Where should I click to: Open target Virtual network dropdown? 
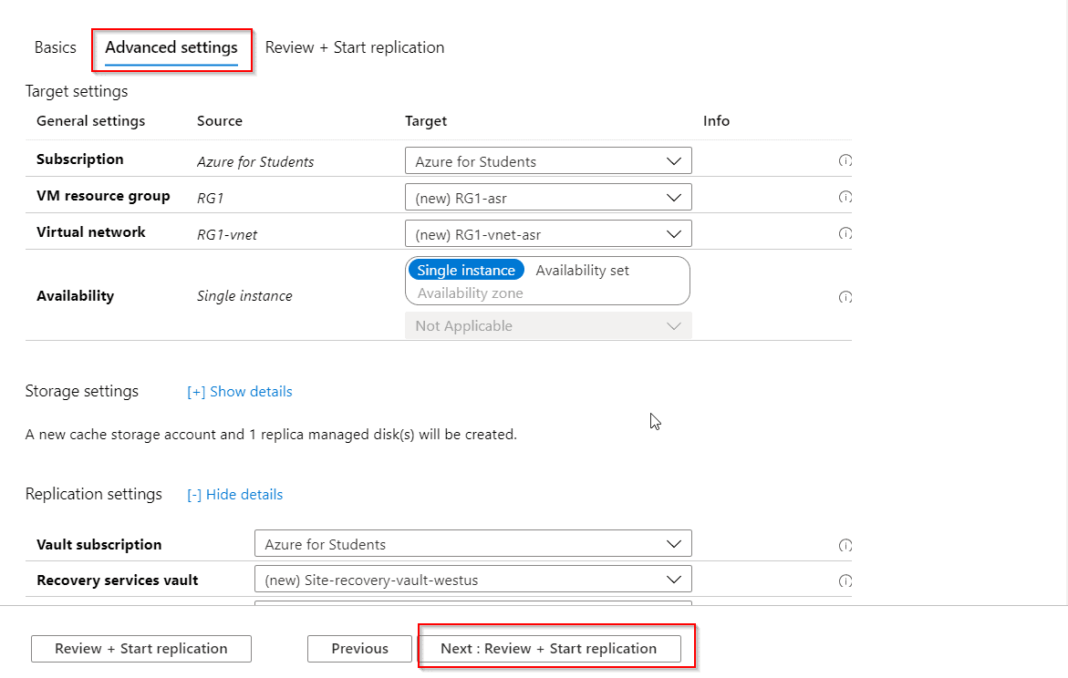coord(548,234)
